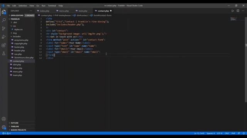The width and height of the screenshot is (247, 138).
Task: Open the Extensions view
Action: click(x=4, y=45)
